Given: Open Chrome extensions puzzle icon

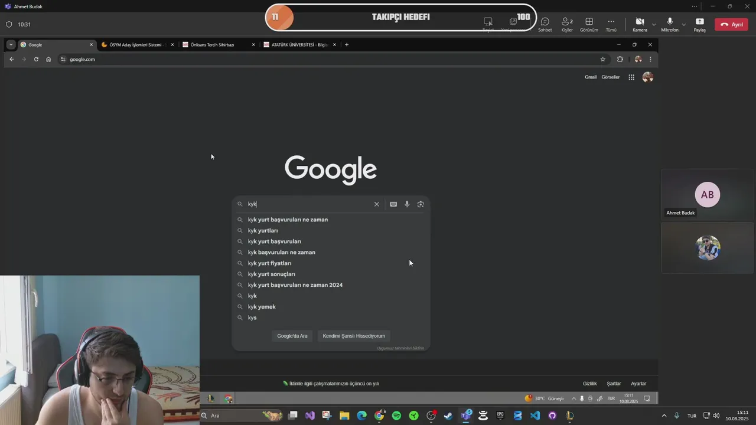Looking at the screenshot, I should pos(620,59).
